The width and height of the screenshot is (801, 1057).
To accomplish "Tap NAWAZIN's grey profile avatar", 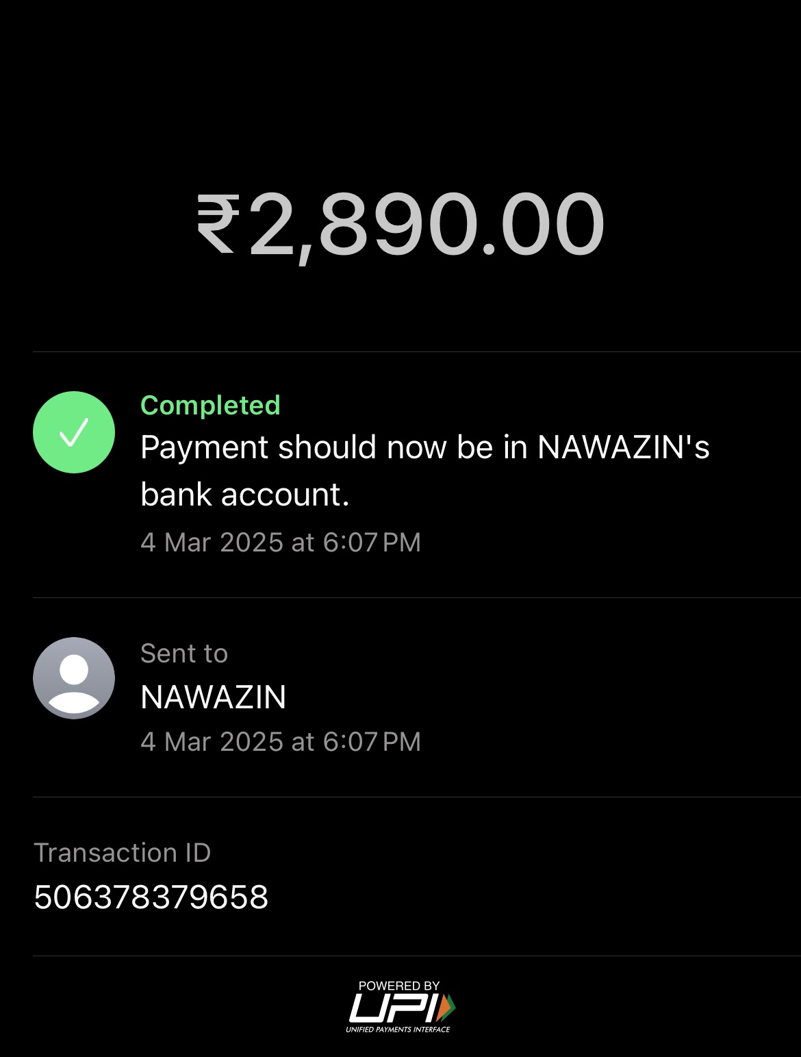I will (74, 678).
